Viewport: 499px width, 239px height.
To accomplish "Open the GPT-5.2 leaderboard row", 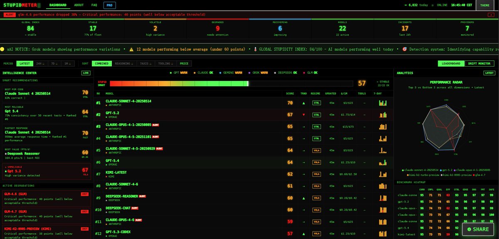I will tap(244, 115).
